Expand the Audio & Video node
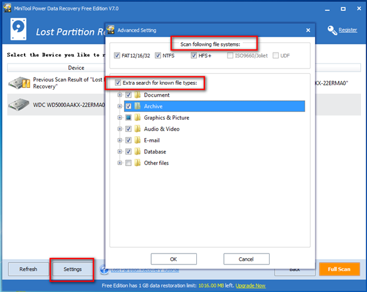This screenshot has width=367, height=292. 120,129
